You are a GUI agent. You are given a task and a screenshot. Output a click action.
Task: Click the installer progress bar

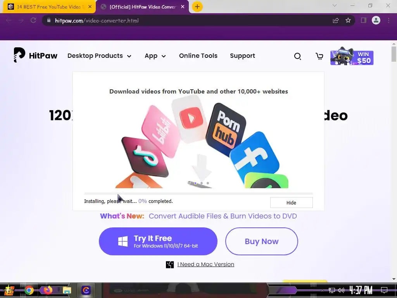coord(198,194)
